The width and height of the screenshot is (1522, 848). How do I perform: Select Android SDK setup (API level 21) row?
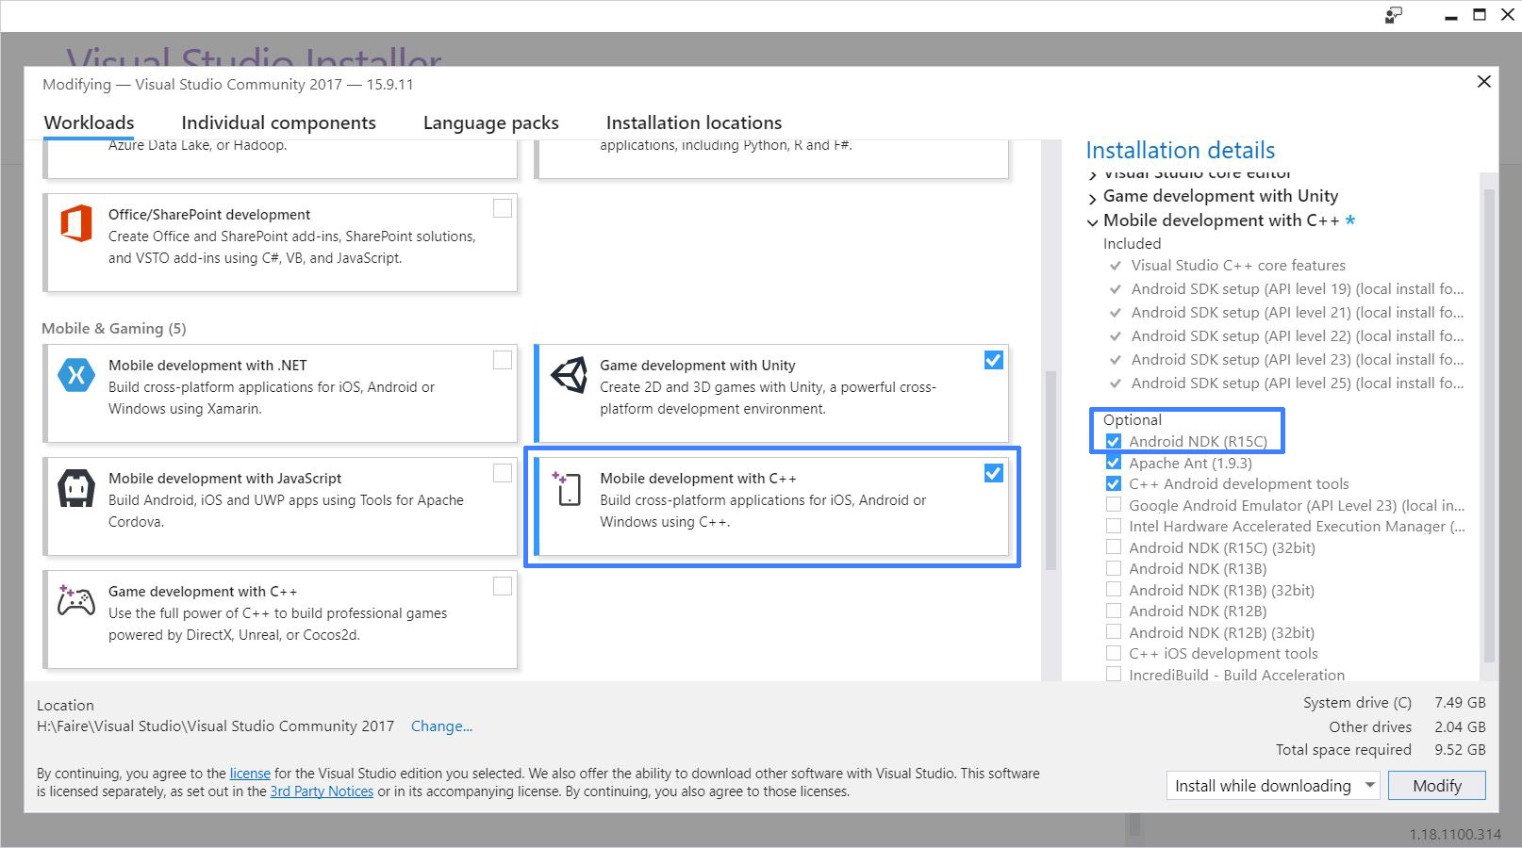[1287, 312]
